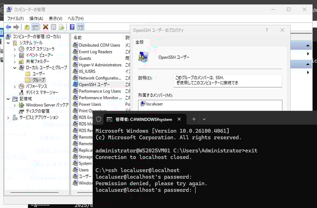Select the Event Log Readers group
This screenshot has width=317, height=208.
point(96,52)
